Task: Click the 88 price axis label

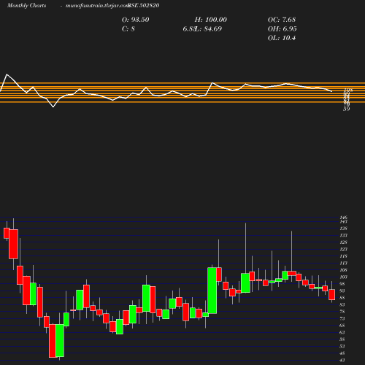Action: 342,298
